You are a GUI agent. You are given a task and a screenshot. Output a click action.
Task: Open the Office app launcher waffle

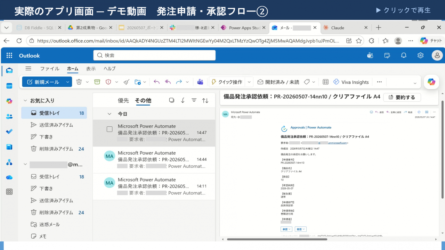[9, 56]
